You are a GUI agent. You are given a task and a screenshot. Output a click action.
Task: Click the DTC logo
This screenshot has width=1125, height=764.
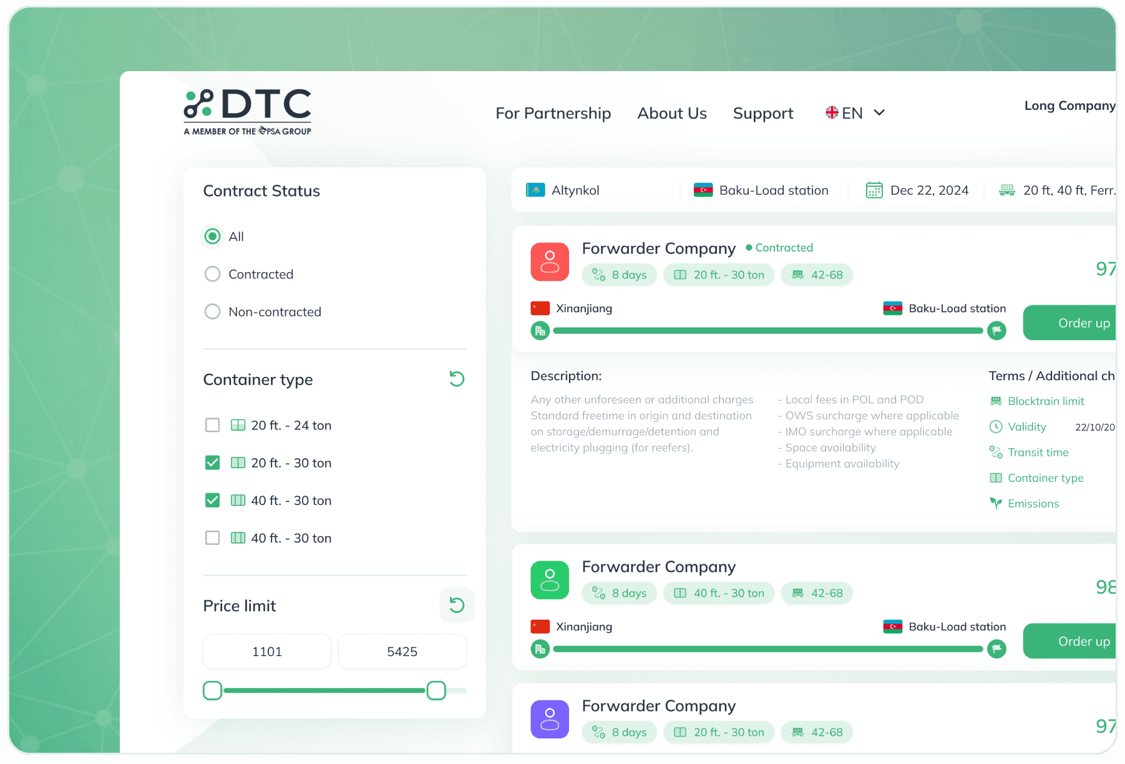(x=247, y=110)
